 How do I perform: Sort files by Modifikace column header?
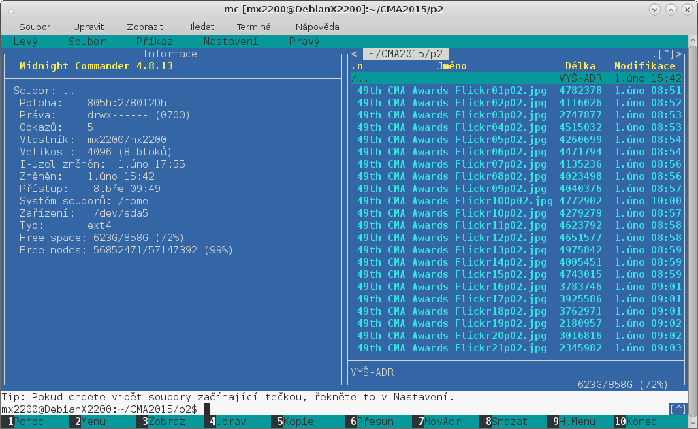(x=644, y=66)
